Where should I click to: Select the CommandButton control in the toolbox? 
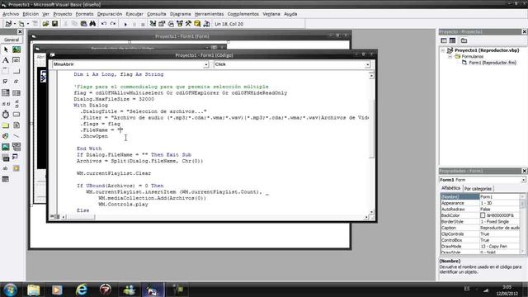tap(16, 71)
